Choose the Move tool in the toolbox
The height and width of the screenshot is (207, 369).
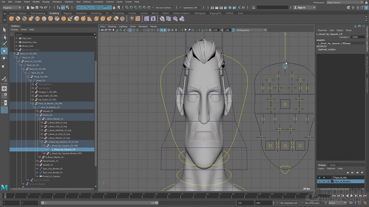(4, 51)
